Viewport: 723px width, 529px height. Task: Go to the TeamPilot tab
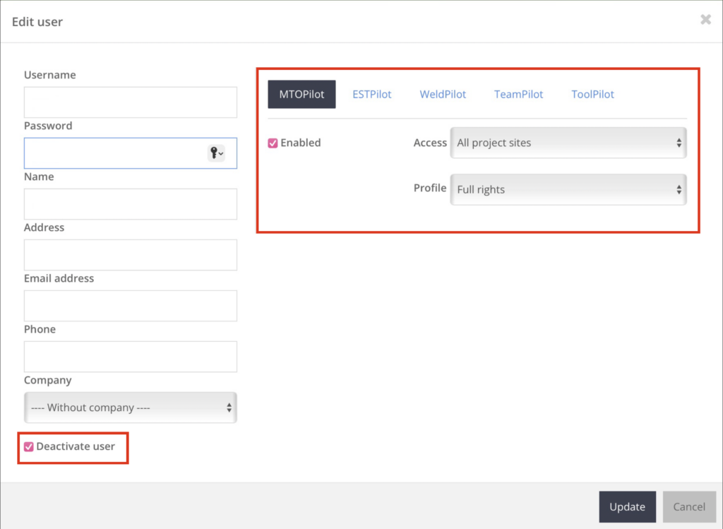(x=518, y=94)
